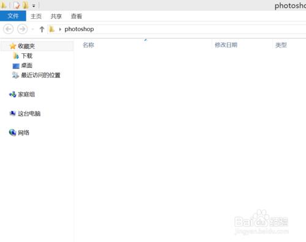Screen dimensions: 306x242
Task: Click the Forward navigation arrow
Action: click(x=22, y=29)
